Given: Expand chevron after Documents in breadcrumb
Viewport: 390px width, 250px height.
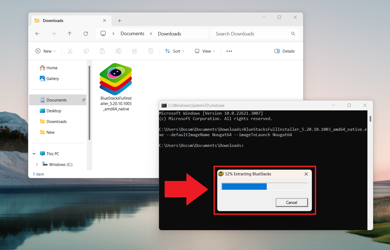Looking at the screenshot, I should 151,34.
